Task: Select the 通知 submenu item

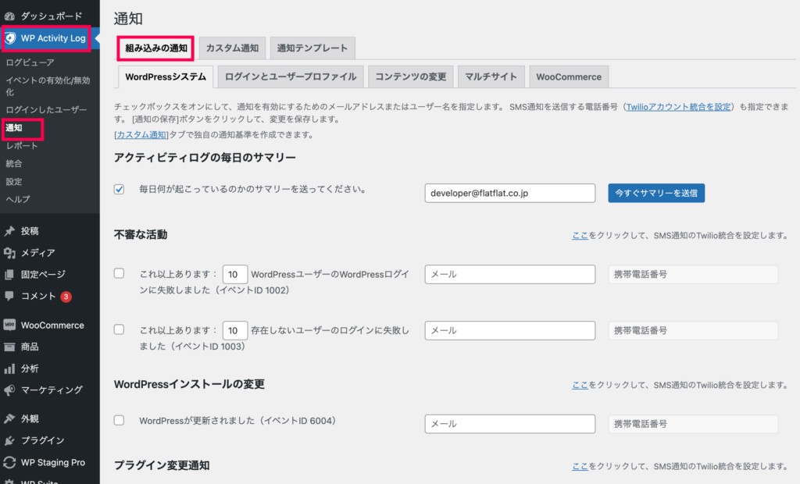Action: pos(14,128)
